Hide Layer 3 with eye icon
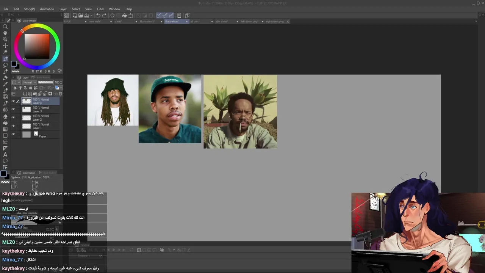485x273 pixels. pos(13,109)
